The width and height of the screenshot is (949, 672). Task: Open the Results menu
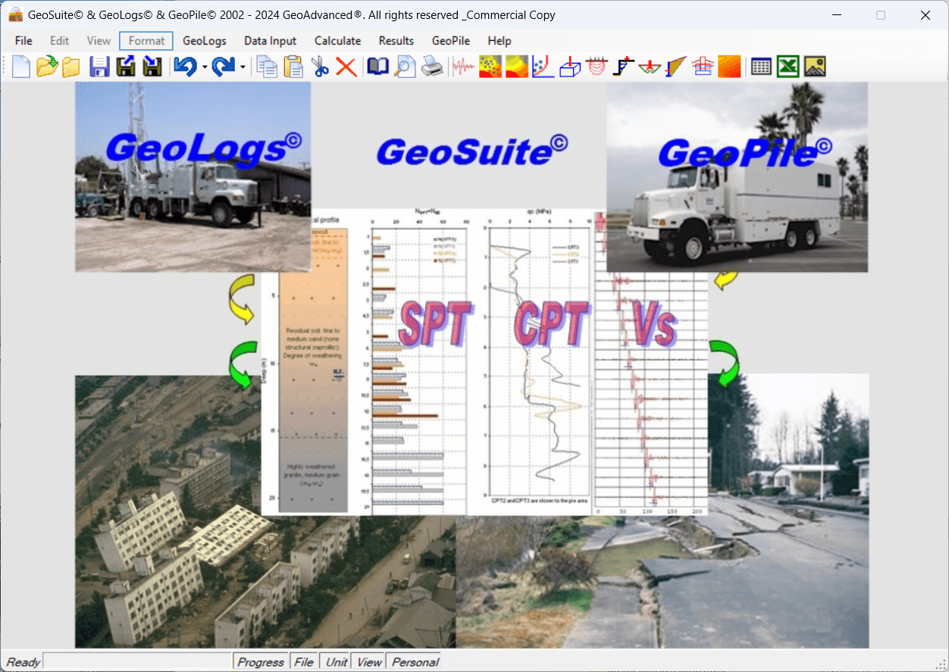click(x=396, y=41)
